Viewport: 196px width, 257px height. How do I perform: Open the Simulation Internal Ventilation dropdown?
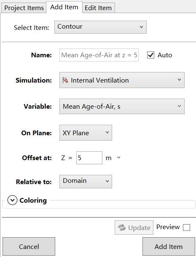pos(122,80)
